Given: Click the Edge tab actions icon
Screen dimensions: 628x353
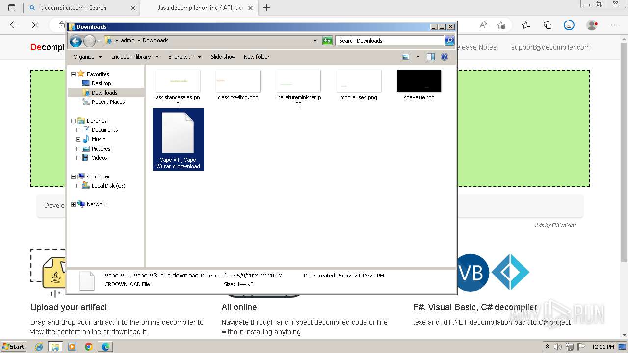Looking at the screenshot, I should (x=12, y=8).
